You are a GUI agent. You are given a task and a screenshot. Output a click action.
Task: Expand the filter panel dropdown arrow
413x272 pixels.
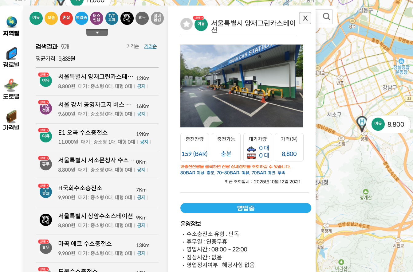pyautogui.click(x=97, y=33)
